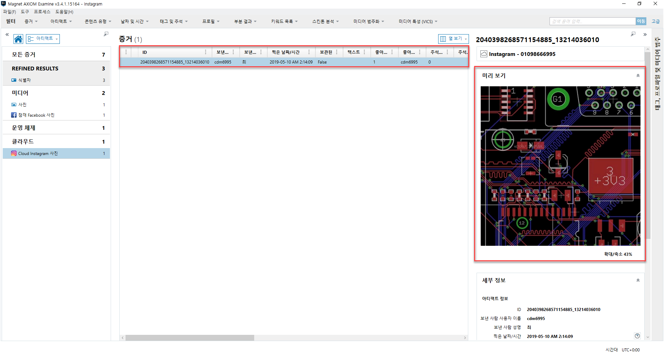The height and width of the screenshot is (359, 664).
Task: Open the 미디어 특성 (VICS) filter dropdown
Action: (418, 21)
